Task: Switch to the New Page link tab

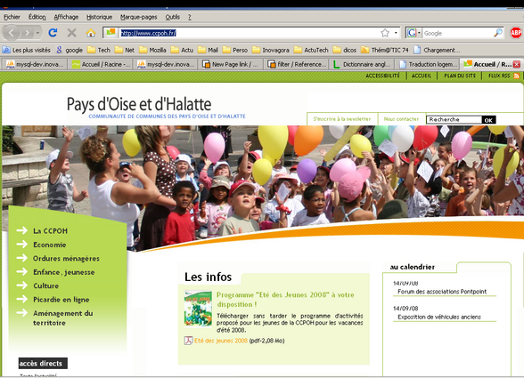Action: tap(231, 64)
